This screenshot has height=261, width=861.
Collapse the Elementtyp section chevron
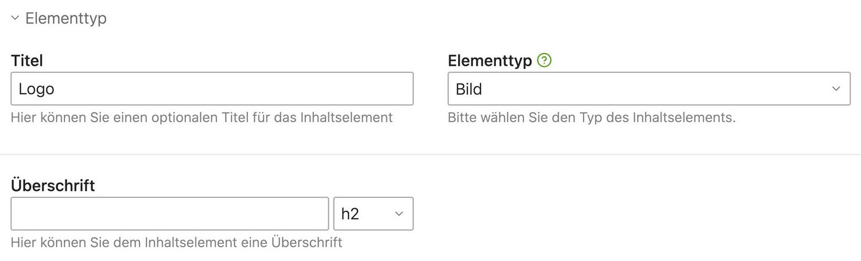pyautogui.click(x=15, y=18)
